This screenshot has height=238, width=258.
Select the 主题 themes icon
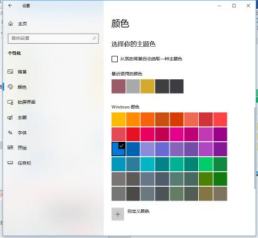[x=10, y=117]
